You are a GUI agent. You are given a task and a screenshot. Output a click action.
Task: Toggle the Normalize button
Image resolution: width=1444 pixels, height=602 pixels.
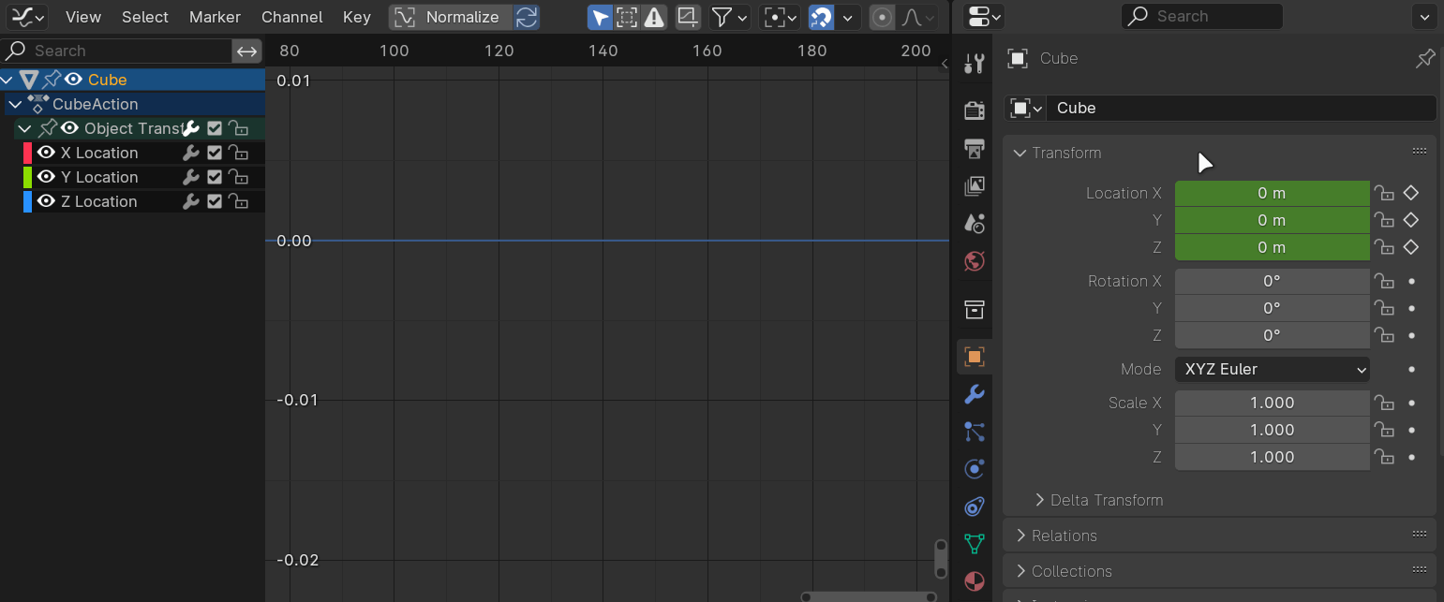[451, 17]
